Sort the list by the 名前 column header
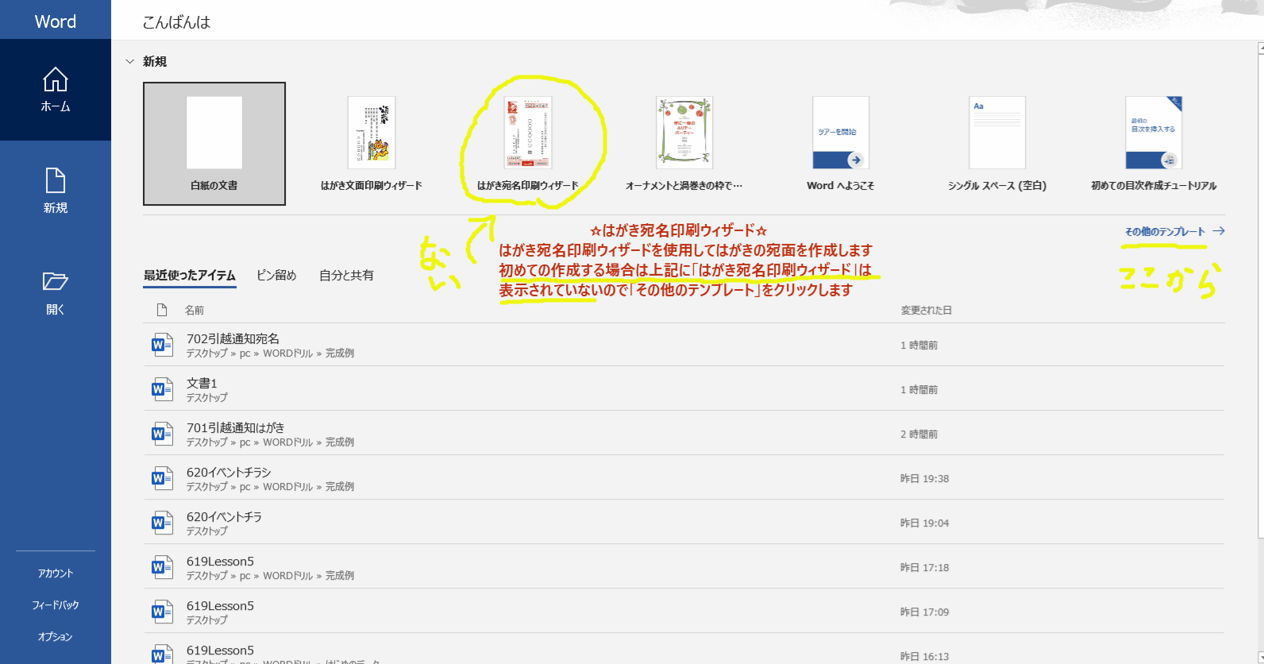The height and width of the screenshot is (664, 1264). (x=195, y=311)
